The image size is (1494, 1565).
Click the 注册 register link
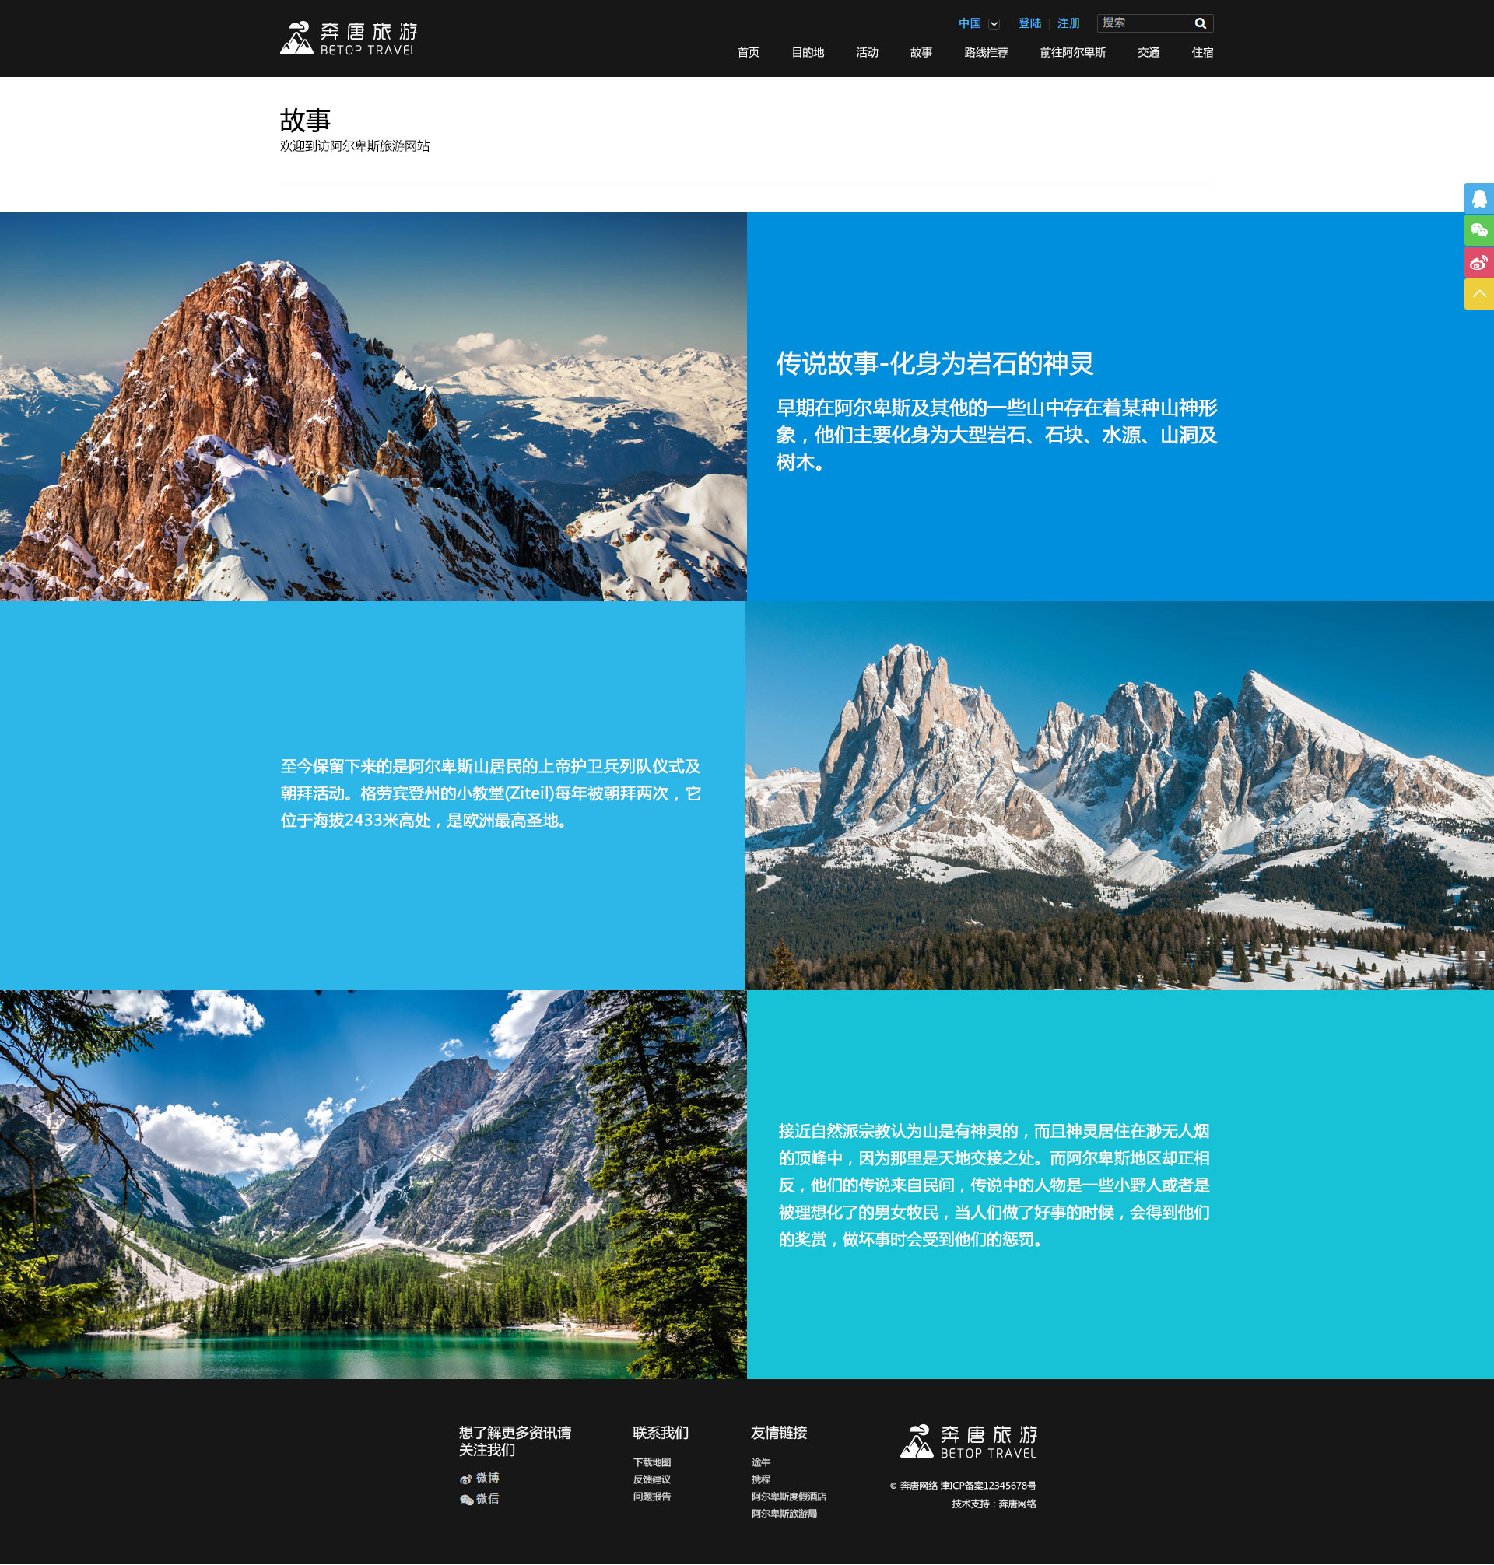pyautogui.click(x=1068, y=24)
